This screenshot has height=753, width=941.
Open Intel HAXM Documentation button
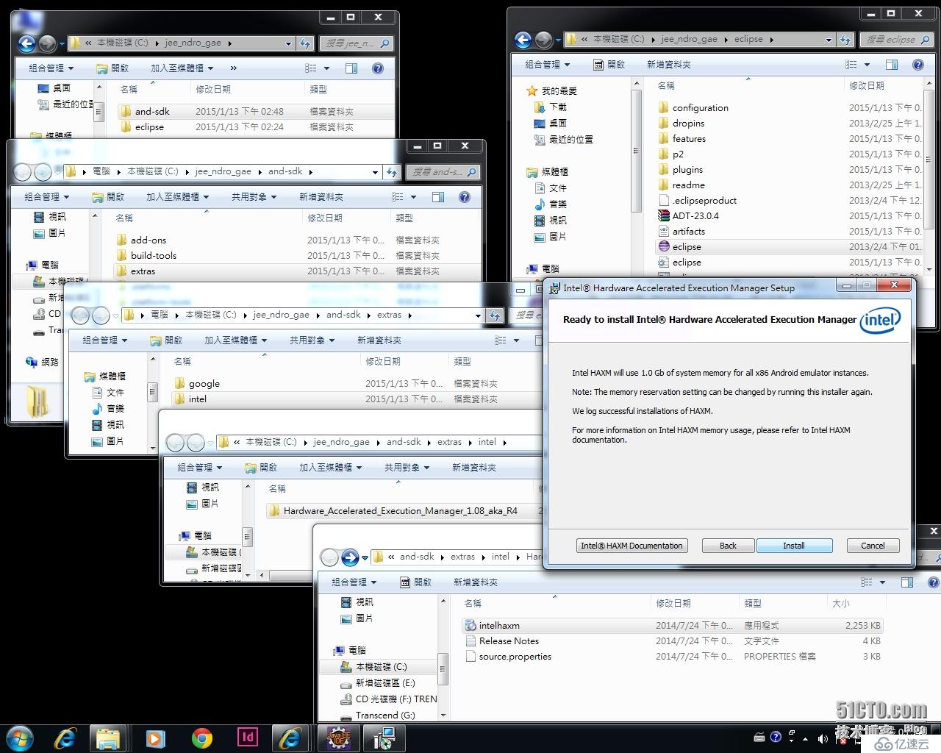(x=631, y=546)
